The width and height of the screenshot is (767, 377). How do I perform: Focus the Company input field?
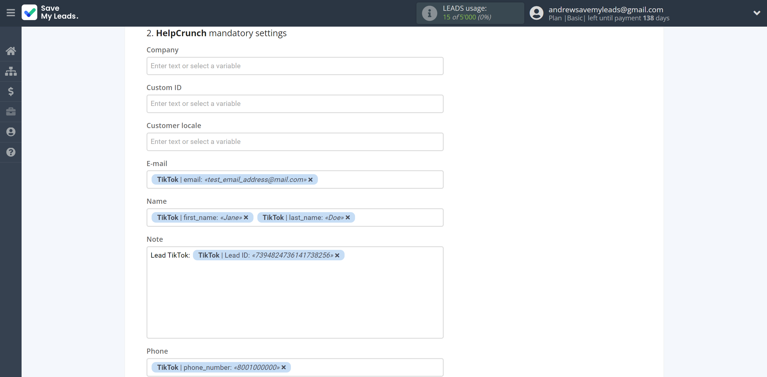tap(295, 66)
